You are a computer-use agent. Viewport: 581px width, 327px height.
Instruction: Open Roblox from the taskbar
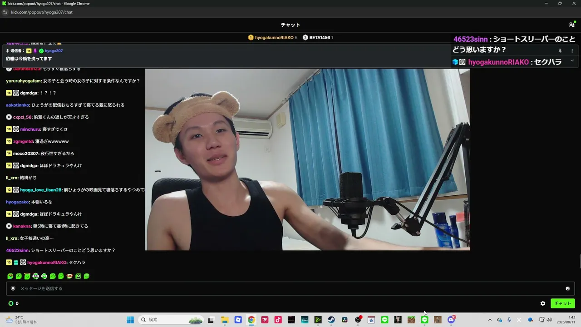238,320
